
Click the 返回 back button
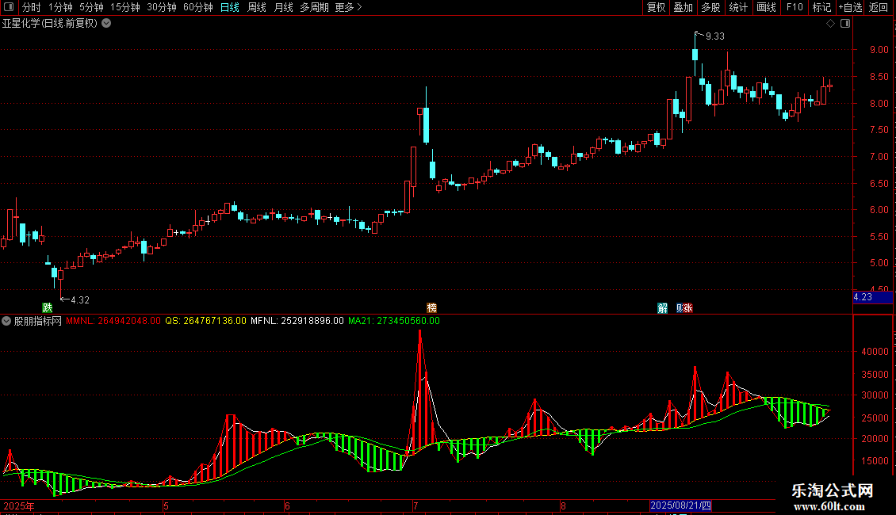(x=879, y=7)
